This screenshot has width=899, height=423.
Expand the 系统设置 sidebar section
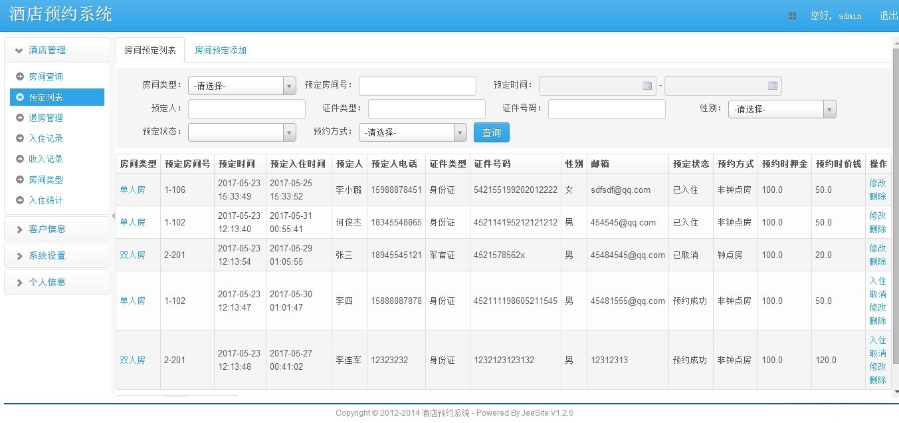pos(56,255)
